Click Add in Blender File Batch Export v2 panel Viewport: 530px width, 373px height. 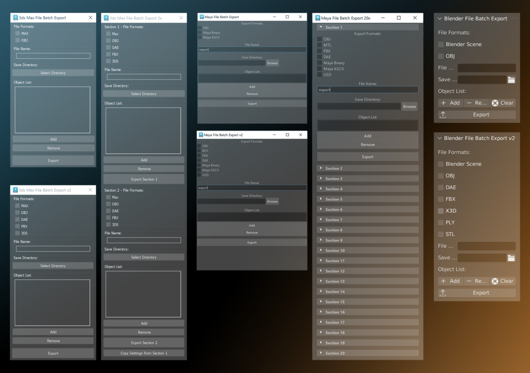[x=450, y=281]
